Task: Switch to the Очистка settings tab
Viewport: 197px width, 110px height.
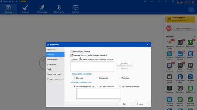Action: click(55, 54)
